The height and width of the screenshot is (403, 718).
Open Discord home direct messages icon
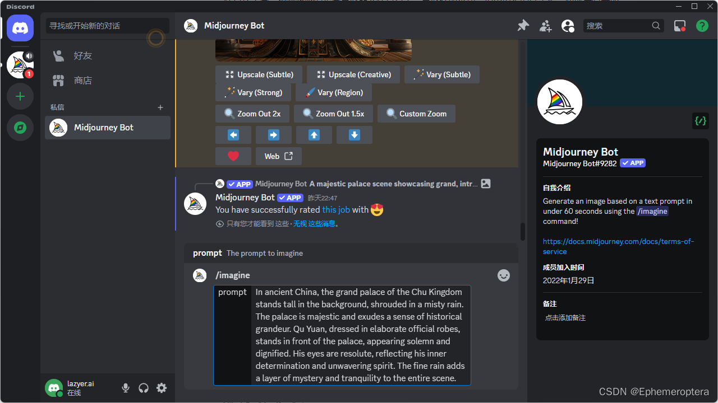pos(20,28)
